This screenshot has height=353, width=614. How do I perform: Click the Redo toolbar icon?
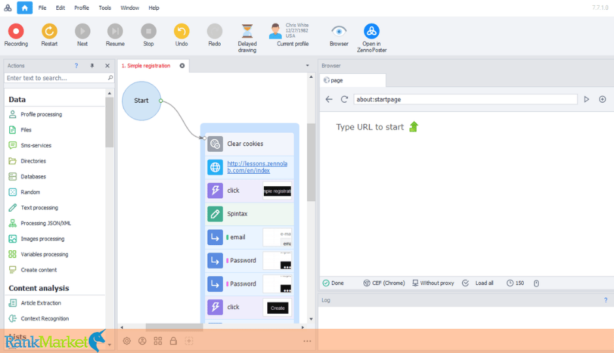point(215,31)
